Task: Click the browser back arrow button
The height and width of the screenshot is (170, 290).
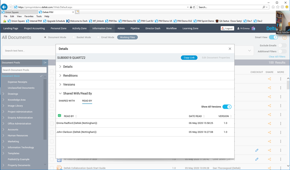Action: [x=4, y=7]
